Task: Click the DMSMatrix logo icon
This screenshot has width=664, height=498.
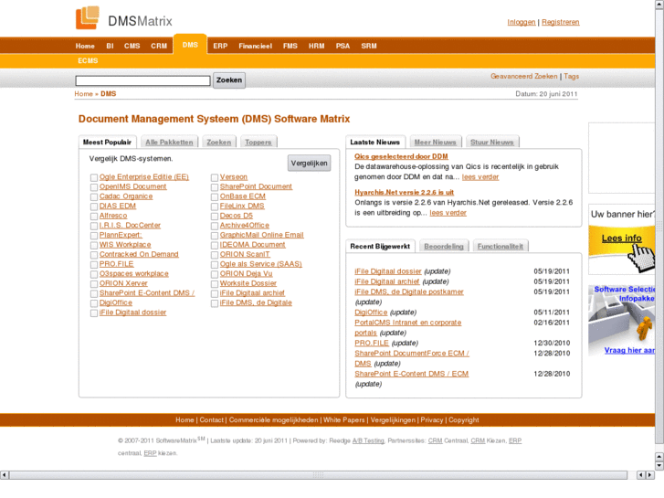Action: [x=88, y=17]
